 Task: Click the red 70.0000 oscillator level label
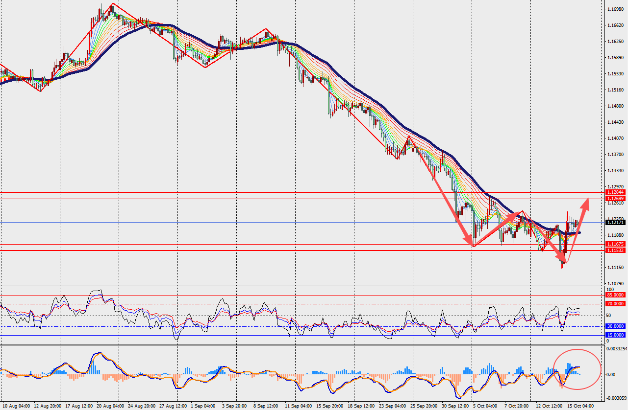[x=615, y=304]
